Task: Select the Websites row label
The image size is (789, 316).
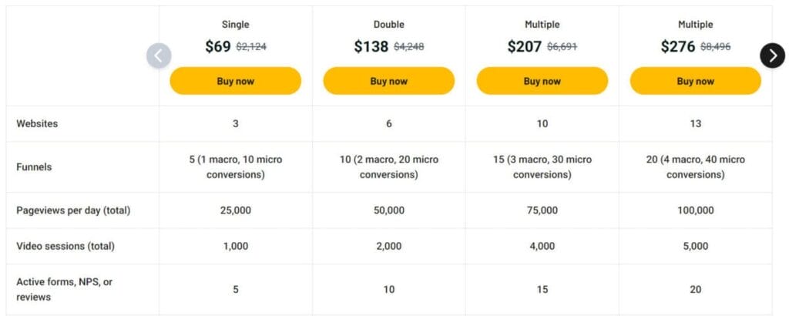Action: click(37, 123)
